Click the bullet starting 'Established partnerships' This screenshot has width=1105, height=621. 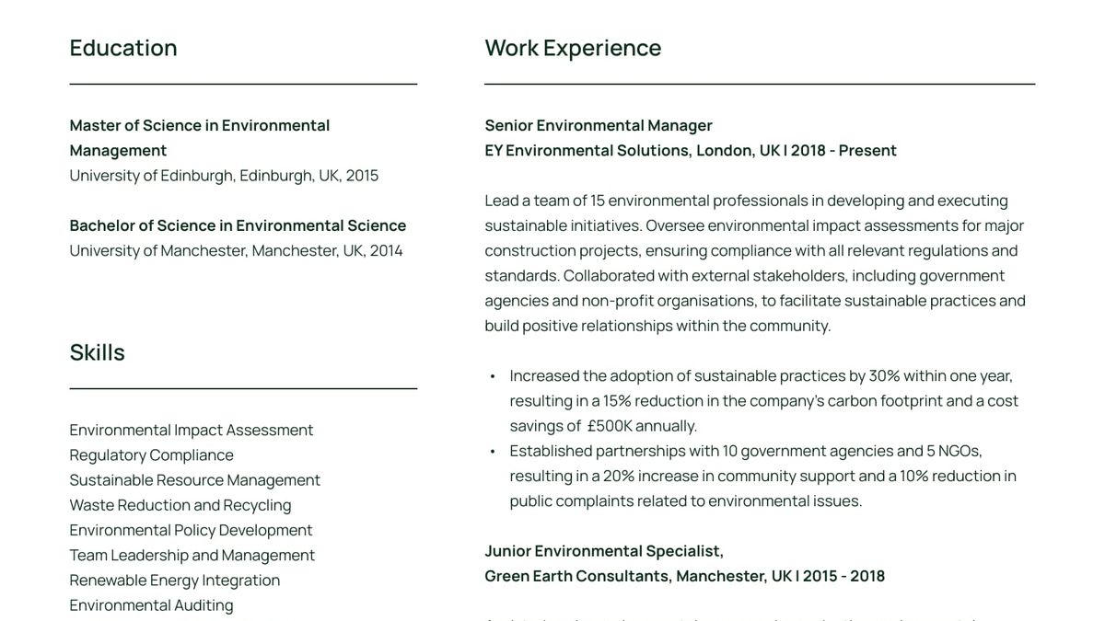762,476
